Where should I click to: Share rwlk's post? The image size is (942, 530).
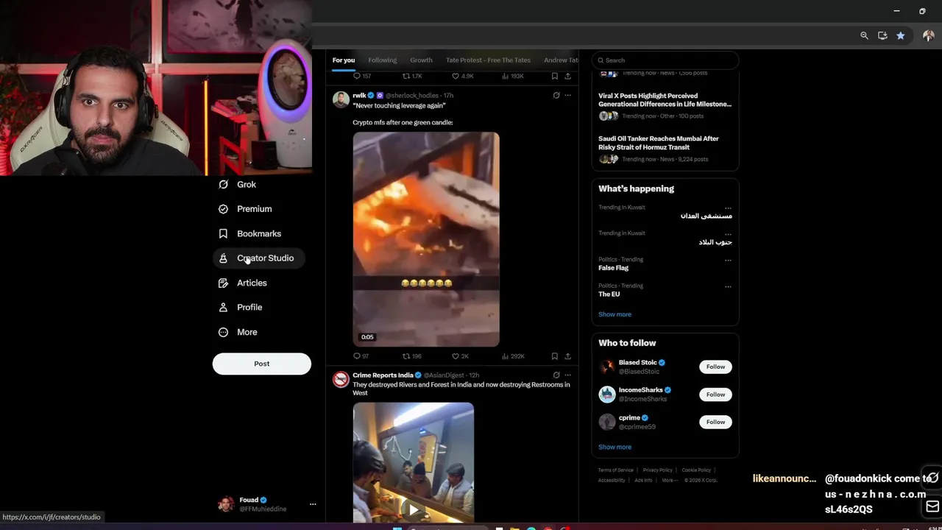coord(567,356)
